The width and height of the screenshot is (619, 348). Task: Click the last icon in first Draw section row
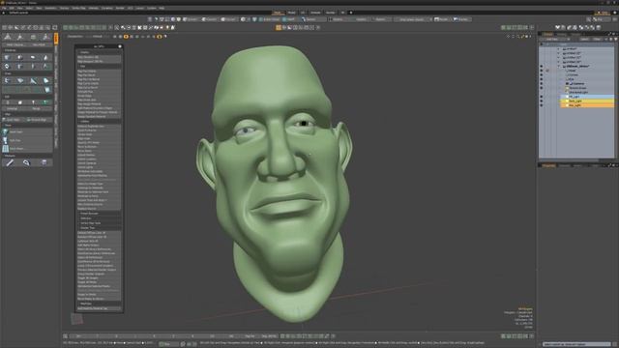click(46, 80)
